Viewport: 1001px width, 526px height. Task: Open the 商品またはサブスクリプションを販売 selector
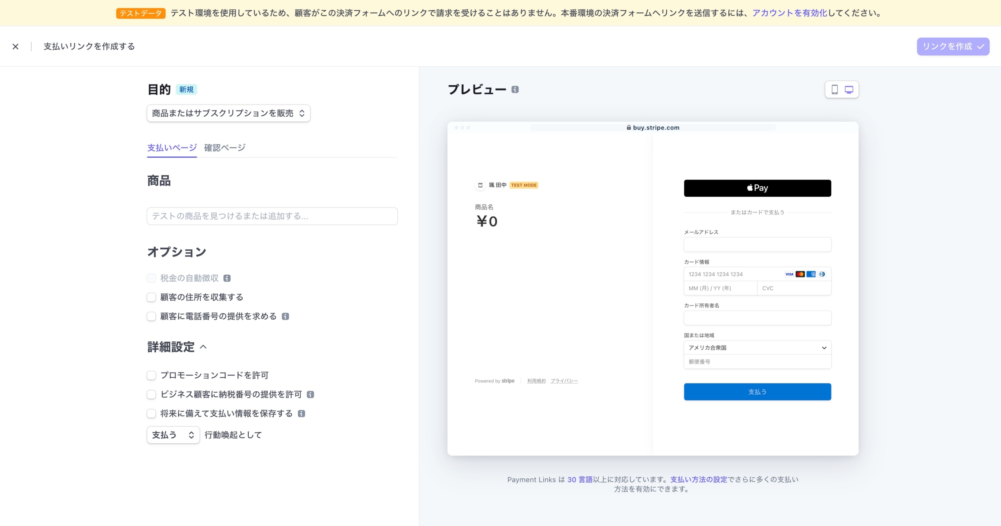[x=228, y=113]
